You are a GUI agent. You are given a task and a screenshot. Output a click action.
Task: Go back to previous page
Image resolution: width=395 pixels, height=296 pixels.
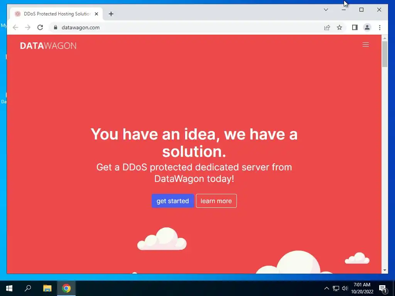tap(15, 27)
